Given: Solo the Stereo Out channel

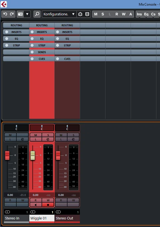Looking at the screenshot, I should pos(73,135).
